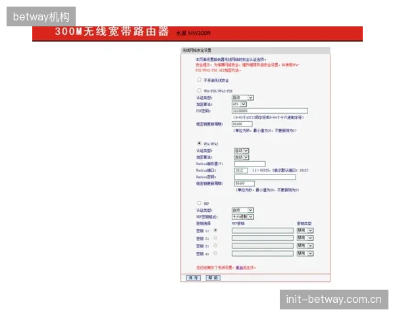The height and width of the screenshot is (316, 395).
Task: Click 组密钥更新周期 field under WPA-PSK/WPA2-PSK
Action: click(x=242, y=124)
